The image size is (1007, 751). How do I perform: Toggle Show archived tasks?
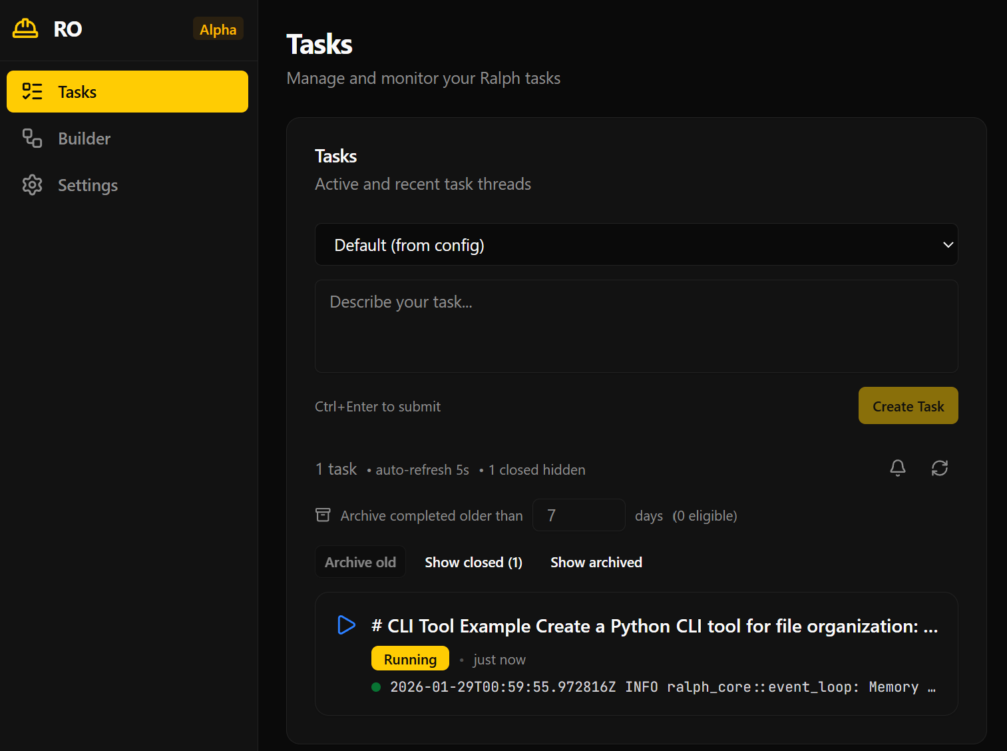tap(596, 563)
